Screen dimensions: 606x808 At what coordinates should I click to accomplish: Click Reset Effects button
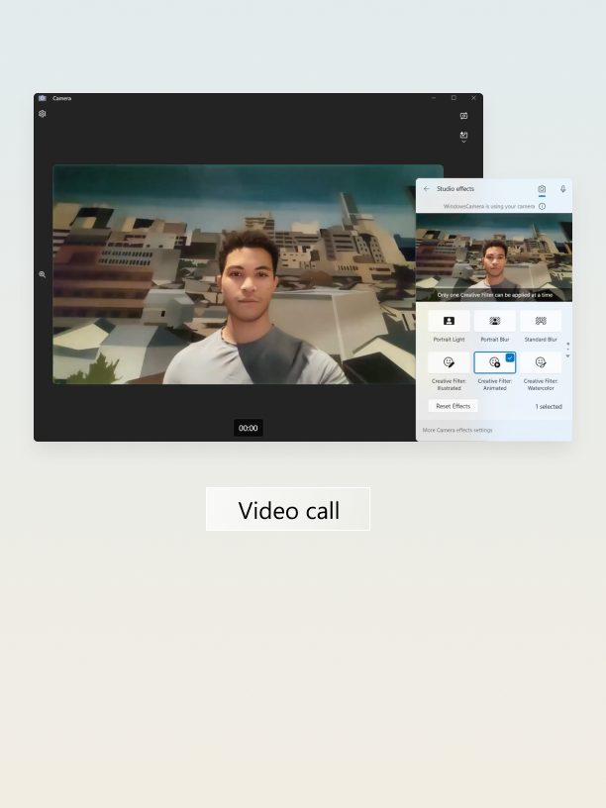(x=453, y=406)
